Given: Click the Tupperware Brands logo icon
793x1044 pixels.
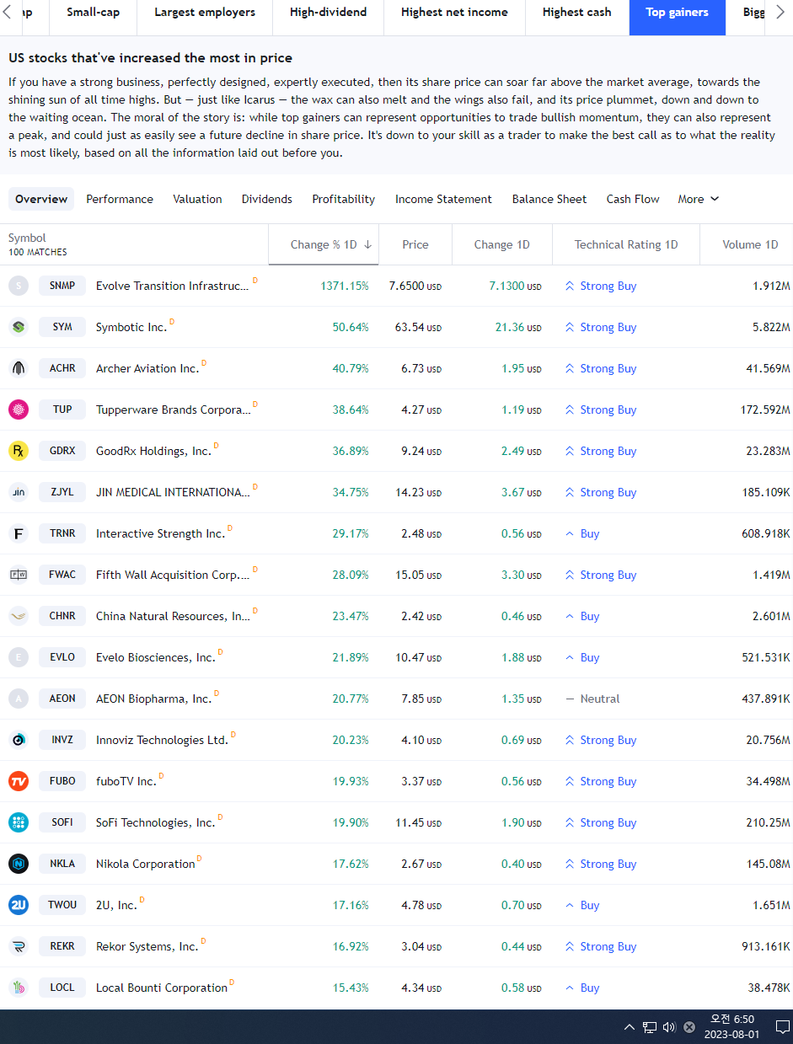Looking at the screenshot, I should [19, 410].
